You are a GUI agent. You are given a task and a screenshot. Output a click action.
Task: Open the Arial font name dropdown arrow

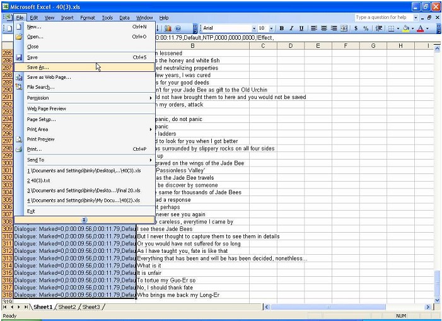point(253,28)
